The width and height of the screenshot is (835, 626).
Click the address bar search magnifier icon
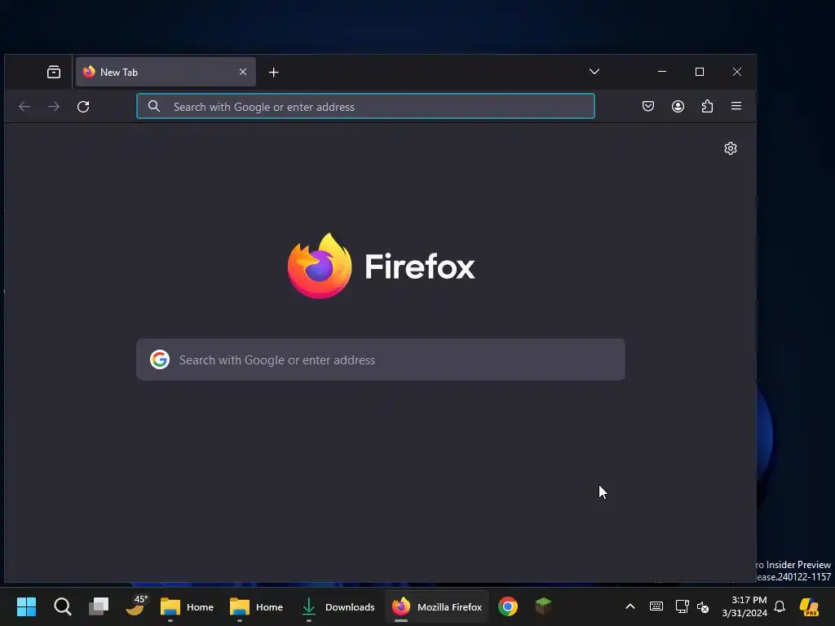coord(154,107)
